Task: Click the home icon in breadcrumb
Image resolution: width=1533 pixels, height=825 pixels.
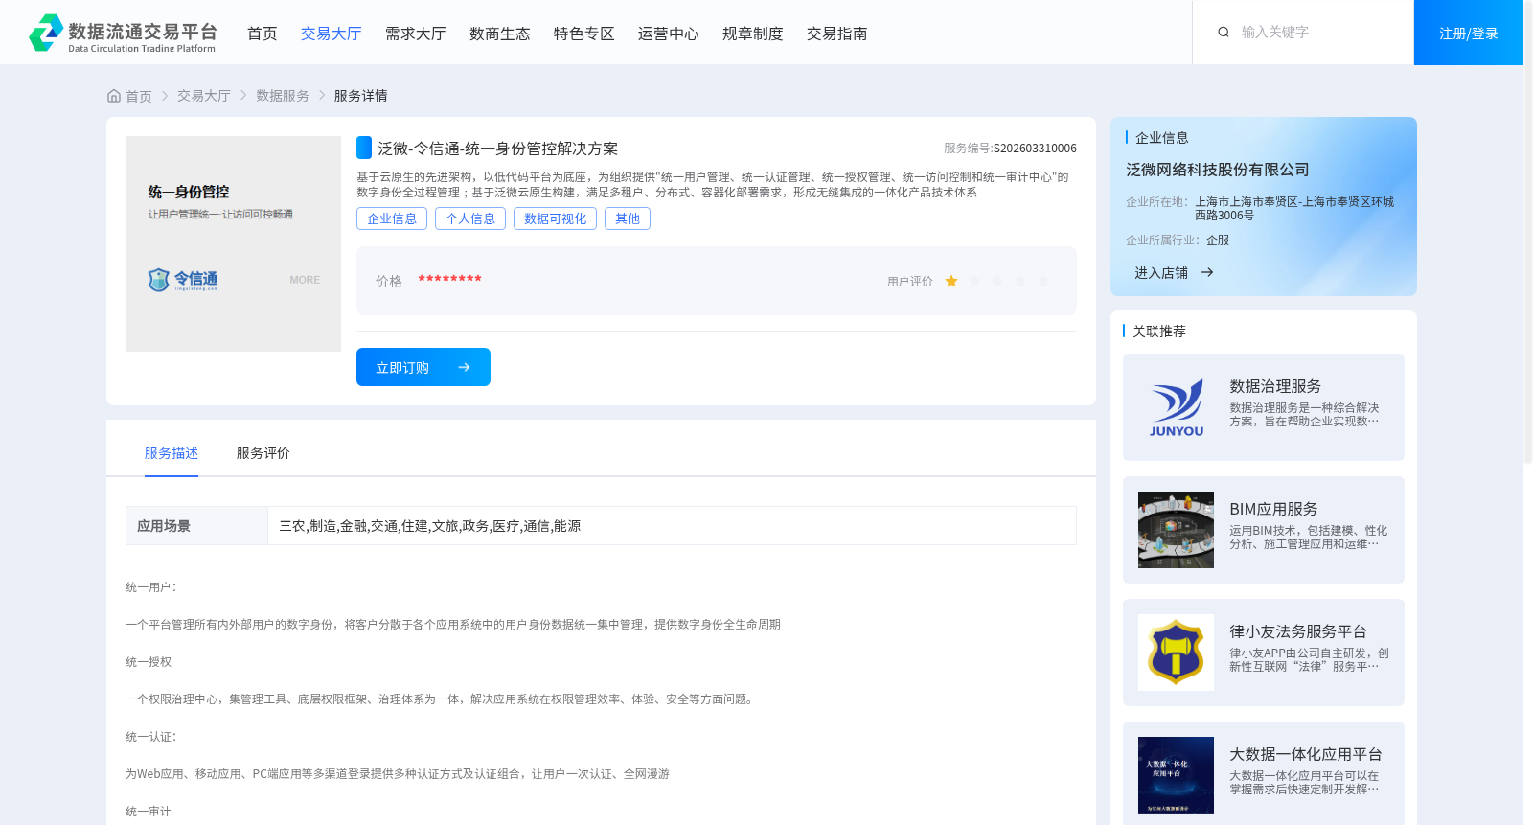Action: pos(114,96)
